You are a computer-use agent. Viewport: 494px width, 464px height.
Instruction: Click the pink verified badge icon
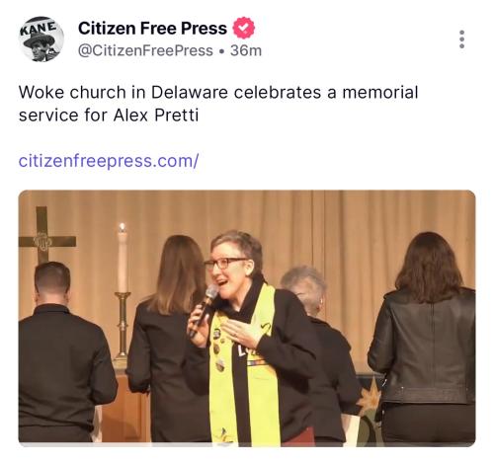(x=244, y=29)
